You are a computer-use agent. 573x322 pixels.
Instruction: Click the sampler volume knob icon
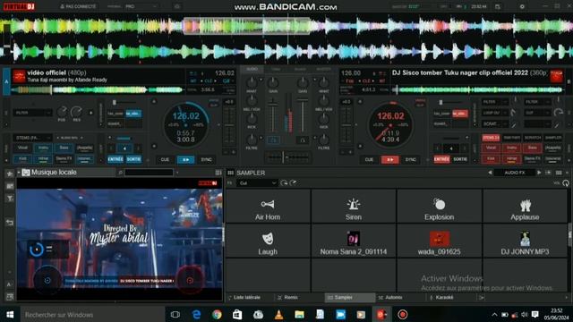(x=566, y=182)
